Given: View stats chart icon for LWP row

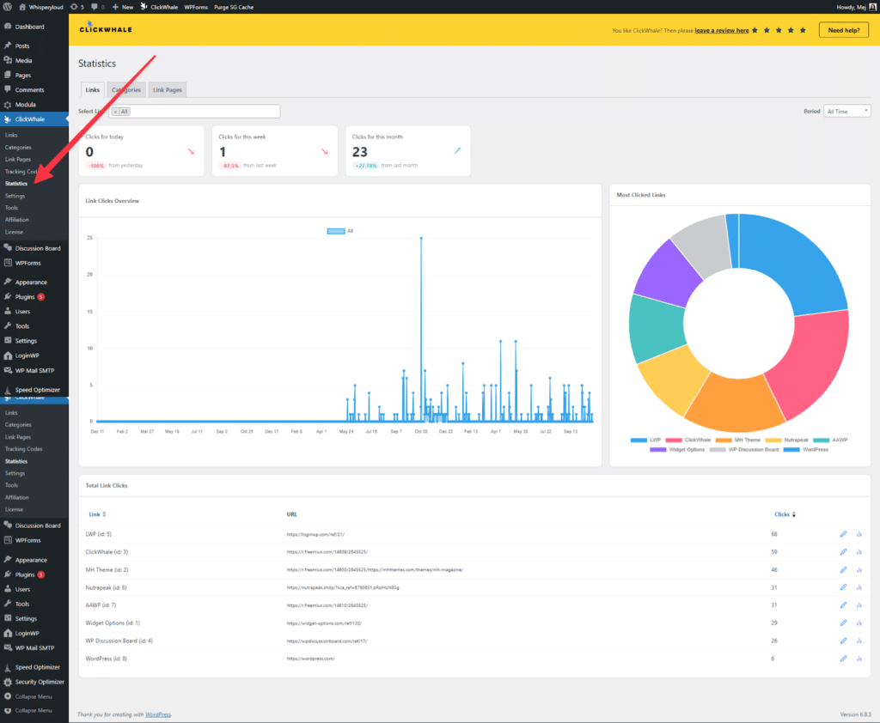Looking at the screenshot, I should pos(859,534).
